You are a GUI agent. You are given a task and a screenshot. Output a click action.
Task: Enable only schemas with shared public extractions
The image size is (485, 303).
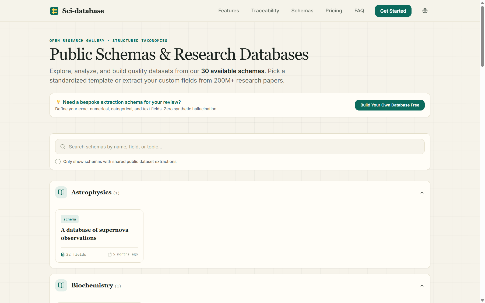[58, 162]
